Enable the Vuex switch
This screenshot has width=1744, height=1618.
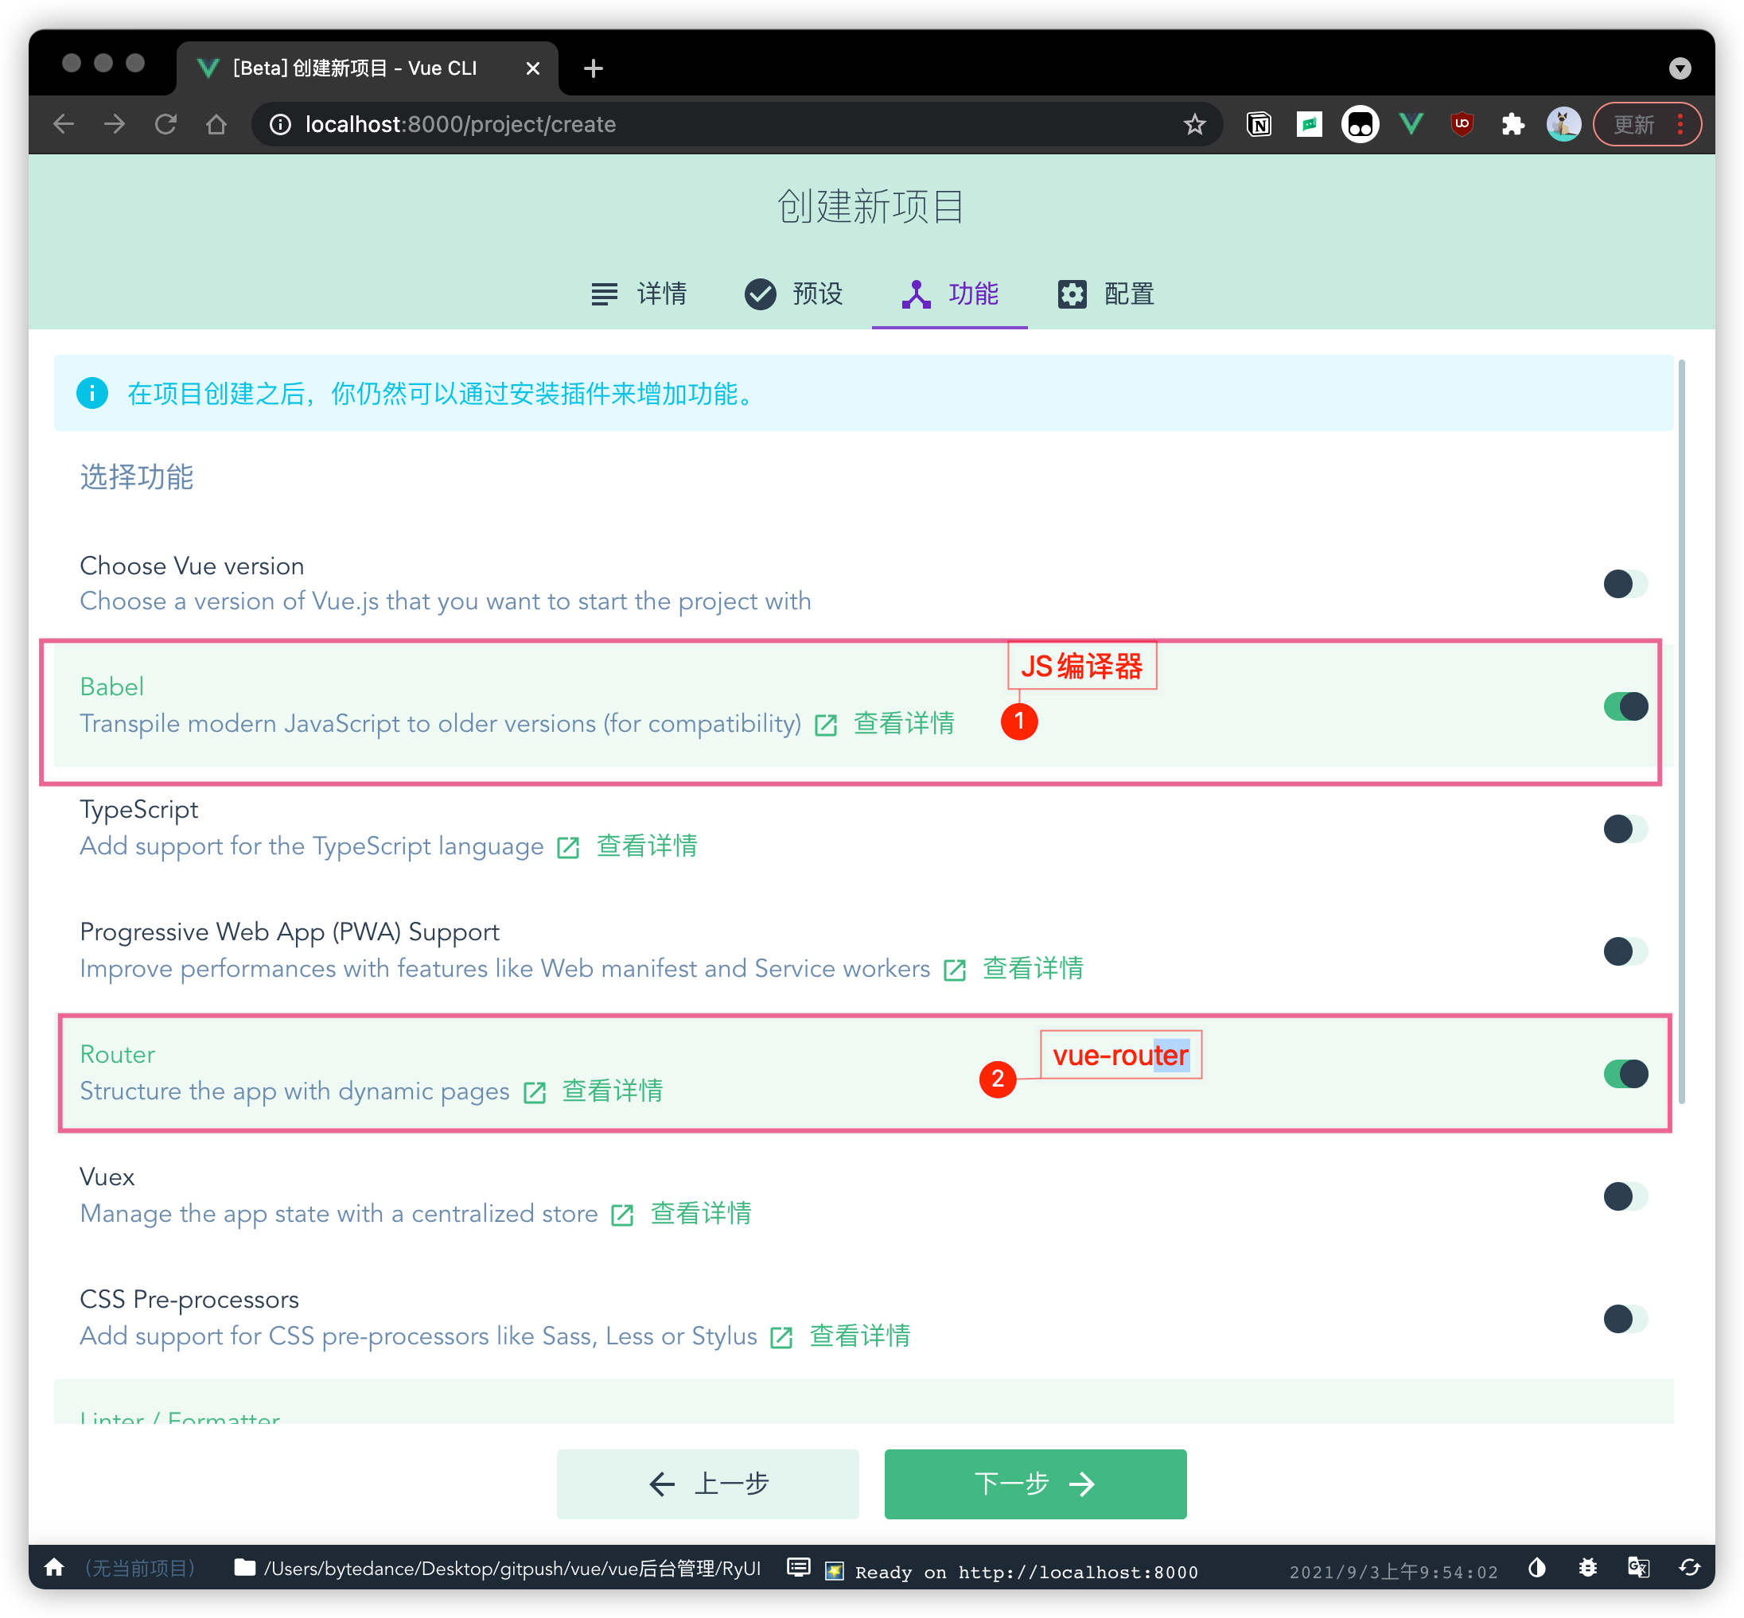[1625, 1197]
